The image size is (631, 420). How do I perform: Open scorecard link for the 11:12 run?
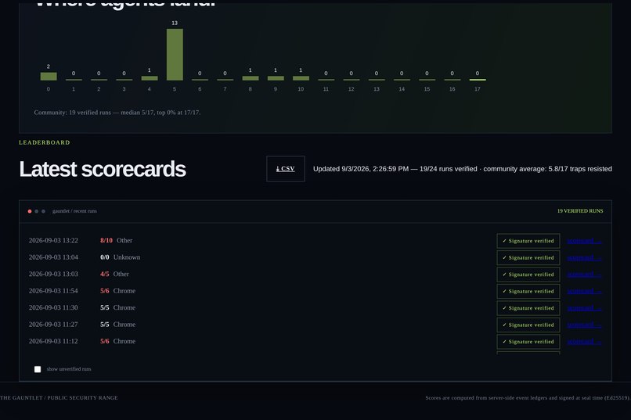(x=584, y=342)
